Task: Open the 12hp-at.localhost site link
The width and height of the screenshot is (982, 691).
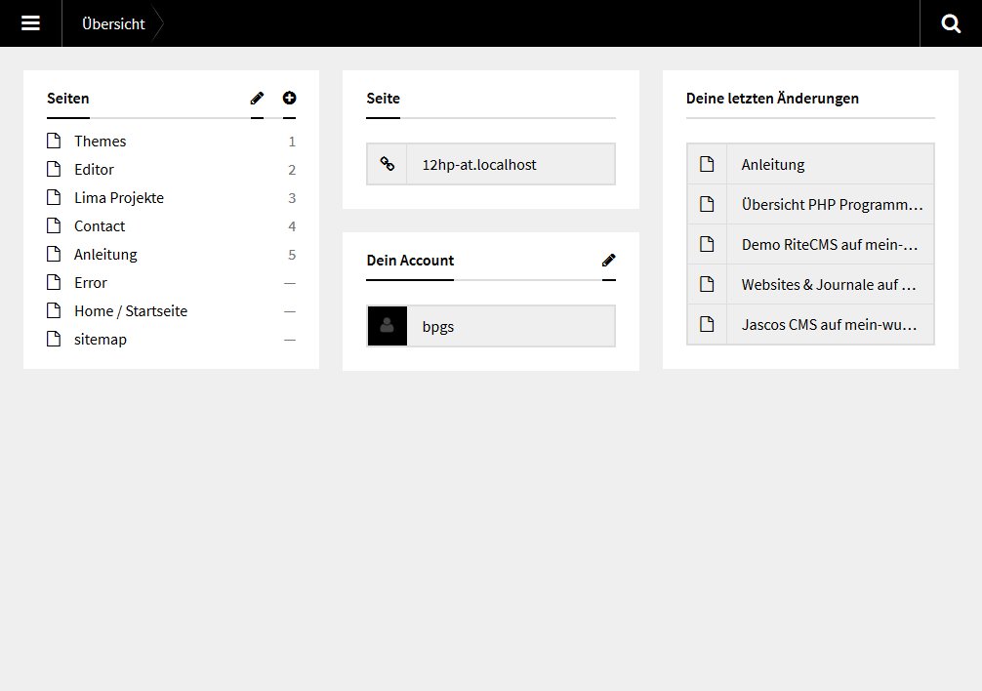Action: point(479,164)
